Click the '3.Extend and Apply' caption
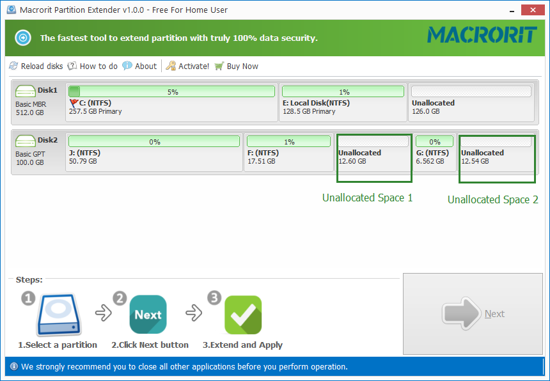The height and width of the screenshot is (381, 550). [243, 345]
